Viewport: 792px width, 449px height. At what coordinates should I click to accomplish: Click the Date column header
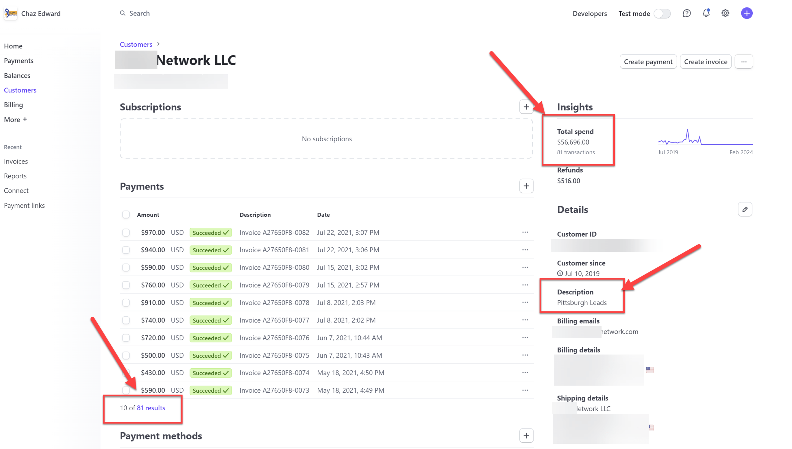coord(323,215)
